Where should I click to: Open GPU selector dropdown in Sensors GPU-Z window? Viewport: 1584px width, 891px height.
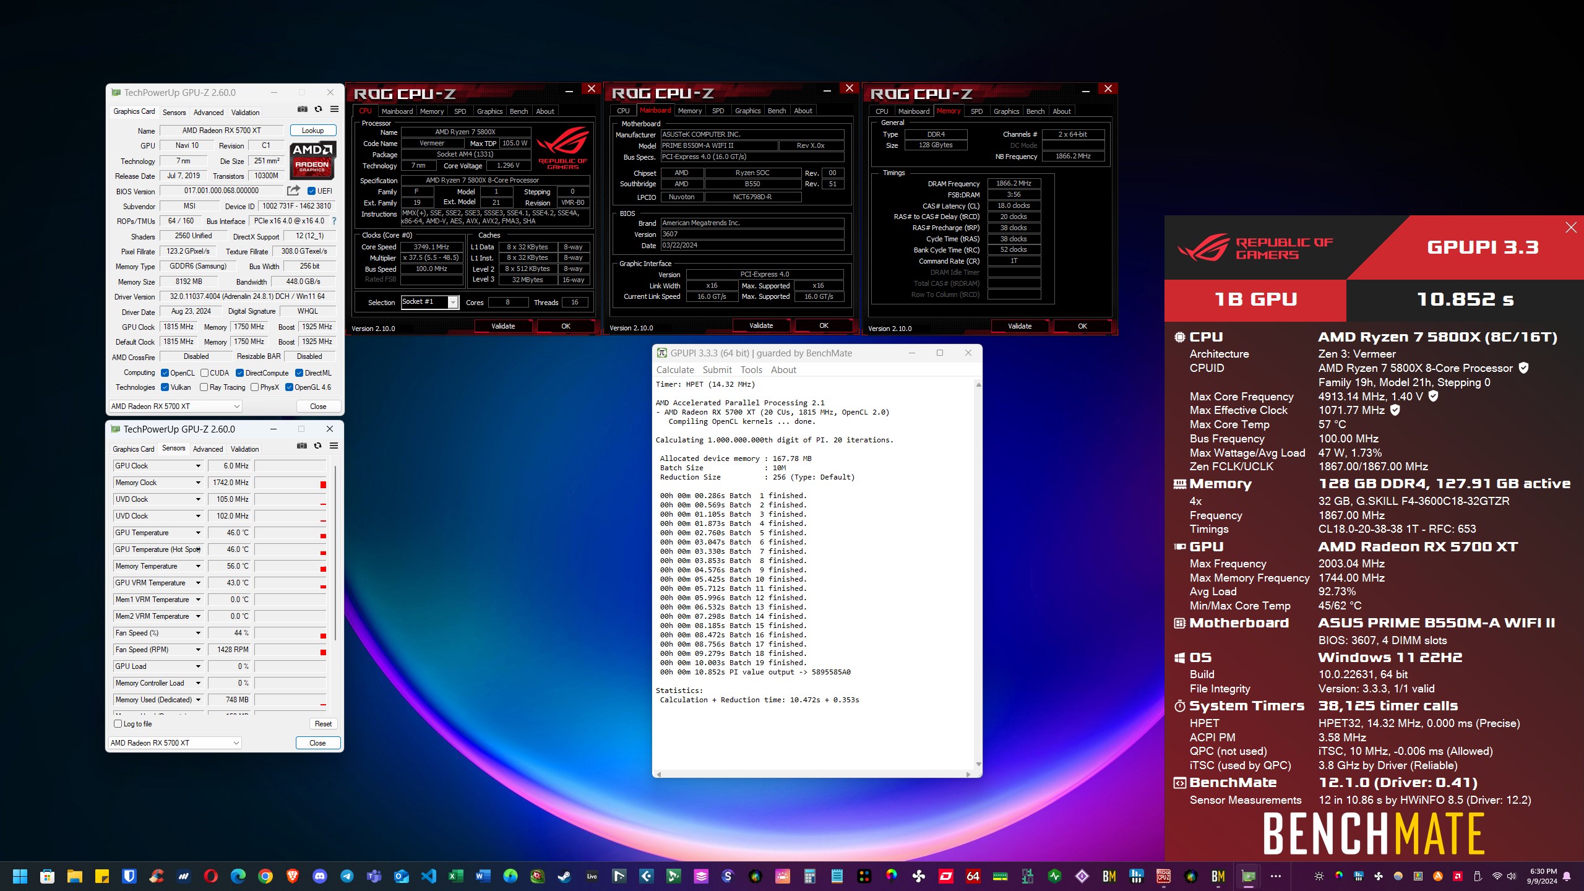coord(175,743)
